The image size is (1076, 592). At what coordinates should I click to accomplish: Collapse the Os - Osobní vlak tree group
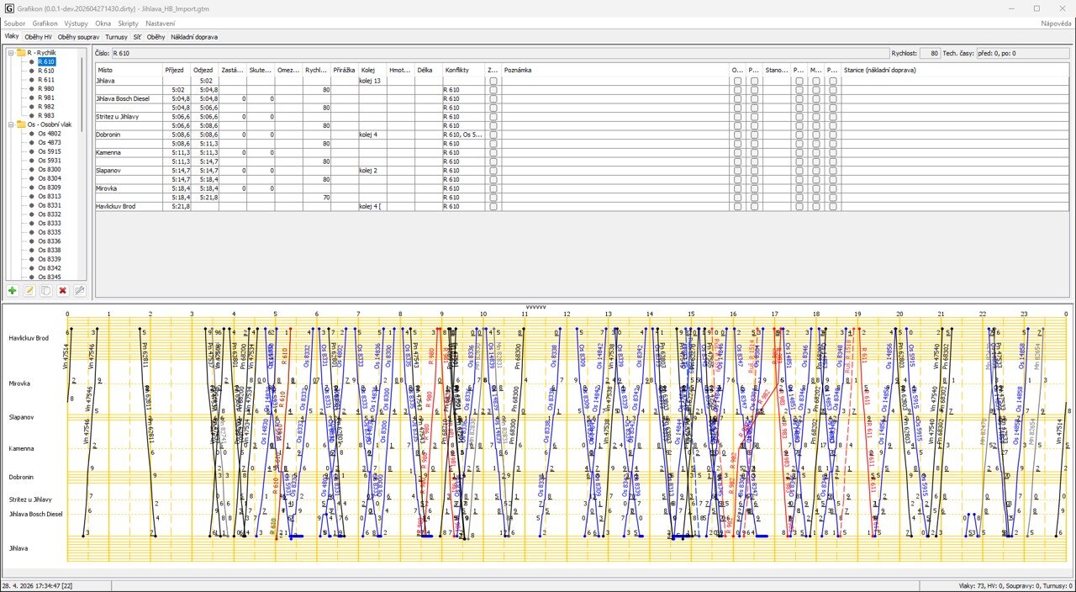[11, 124]
